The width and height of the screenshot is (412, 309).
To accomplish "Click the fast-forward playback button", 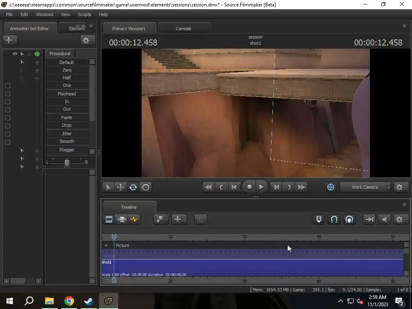I will (x=301, y=187).
